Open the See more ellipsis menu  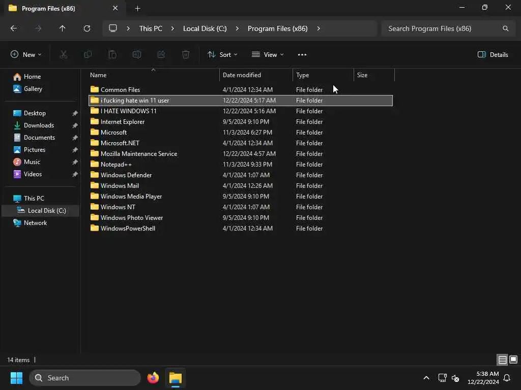[x=302, y=55]
